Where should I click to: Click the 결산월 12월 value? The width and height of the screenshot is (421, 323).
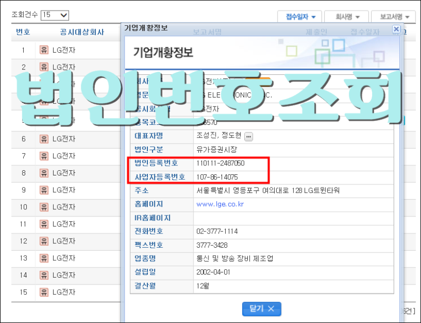[x=203, y=286]
